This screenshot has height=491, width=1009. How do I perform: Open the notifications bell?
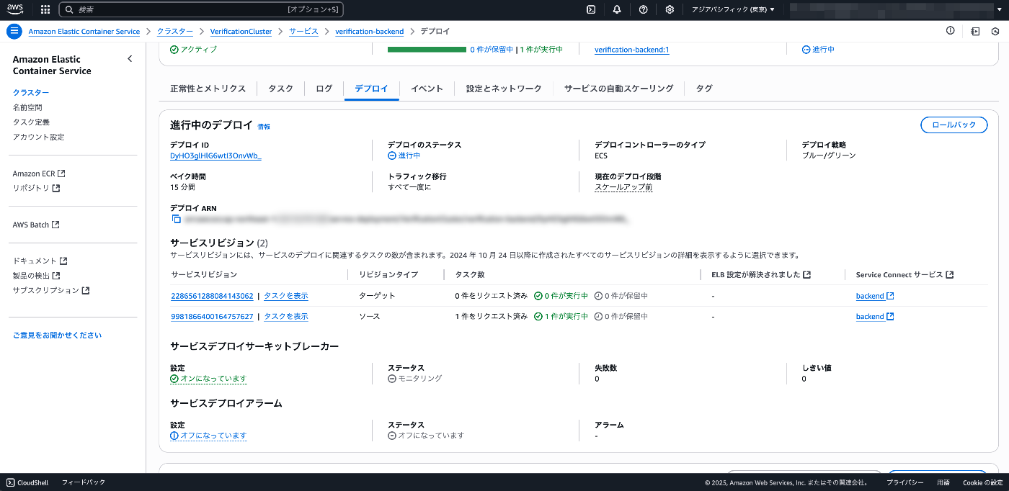point(617,9)
